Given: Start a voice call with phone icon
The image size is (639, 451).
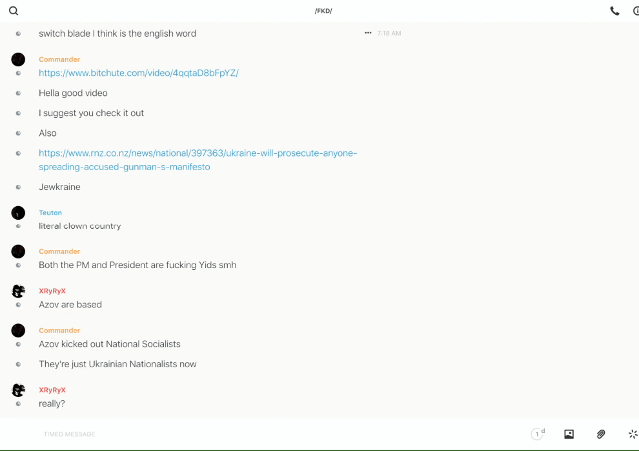Looking at the screenshot, I should pos(614,11).
